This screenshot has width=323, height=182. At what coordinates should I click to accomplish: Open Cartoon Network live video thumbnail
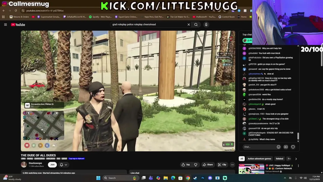251,169
